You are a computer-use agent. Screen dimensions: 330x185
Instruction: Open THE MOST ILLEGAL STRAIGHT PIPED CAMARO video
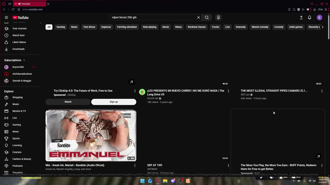pos(274,91)
